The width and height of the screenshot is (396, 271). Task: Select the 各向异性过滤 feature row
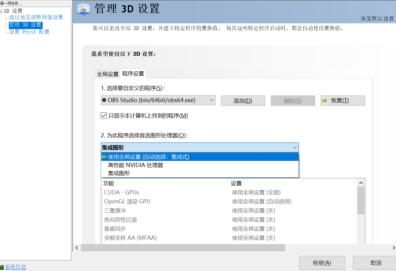click(229, 220)
